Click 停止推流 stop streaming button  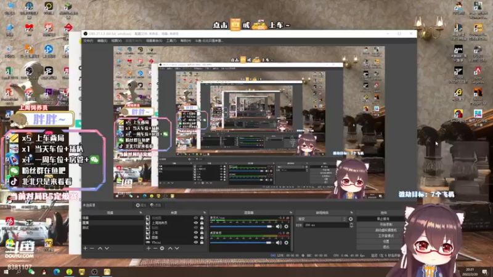[383, 219]
